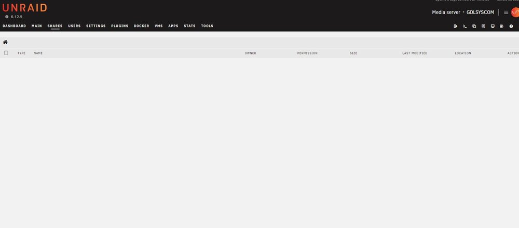
Task: Click the help question mark icon
Action: click(511, 26)
